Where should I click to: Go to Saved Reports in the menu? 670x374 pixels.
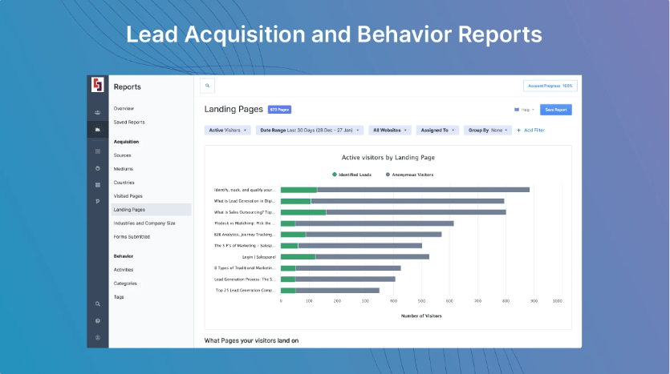click(129, 122)
